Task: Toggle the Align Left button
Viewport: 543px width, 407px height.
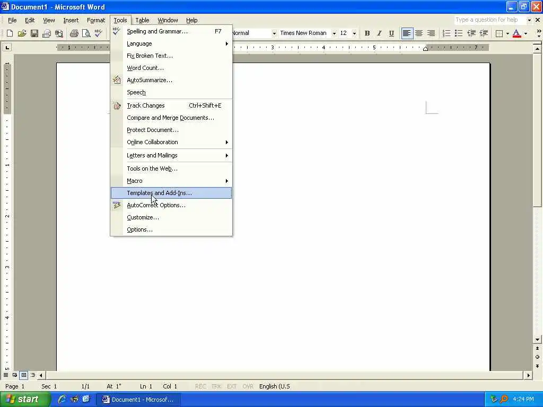Action: point(407,33)
